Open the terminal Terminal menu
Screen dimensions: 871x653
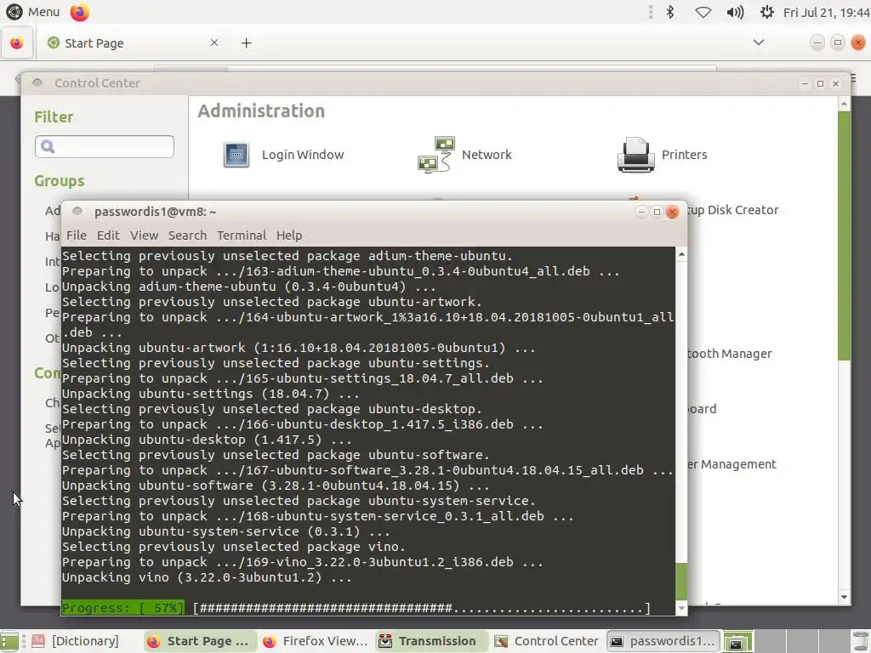click(241, 236)
